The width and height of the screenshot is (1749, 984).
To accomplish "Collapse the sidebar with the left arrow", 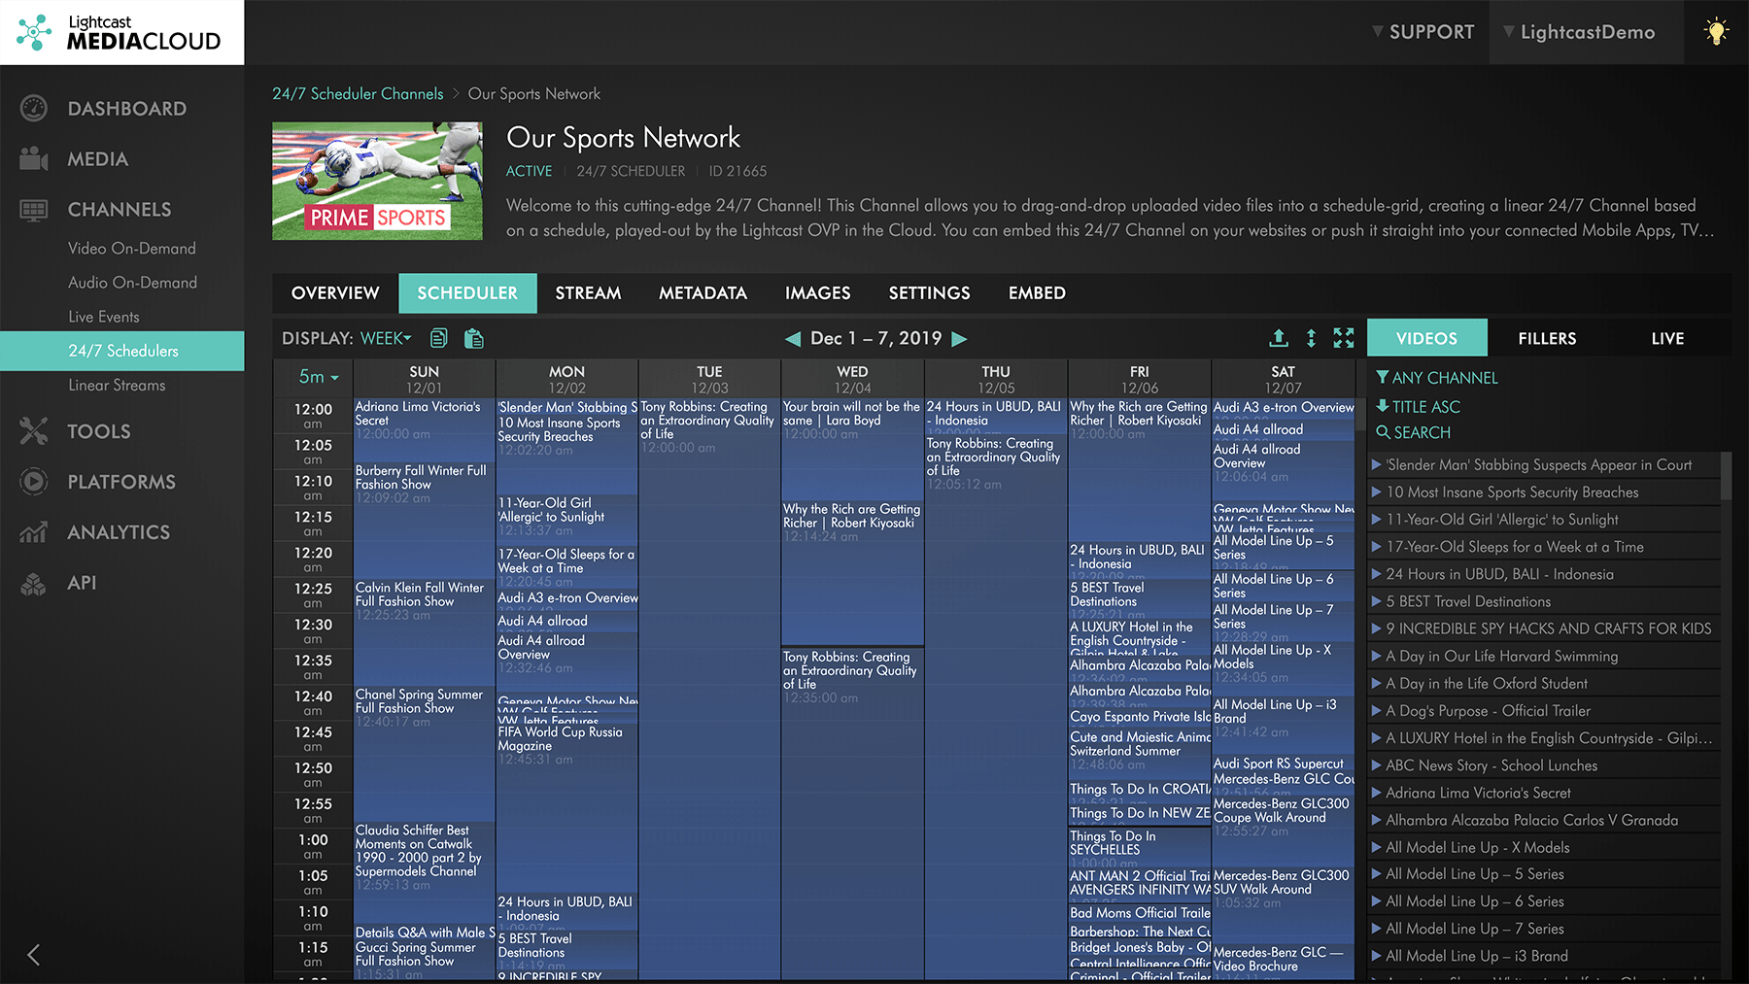I will click(34, 955).
